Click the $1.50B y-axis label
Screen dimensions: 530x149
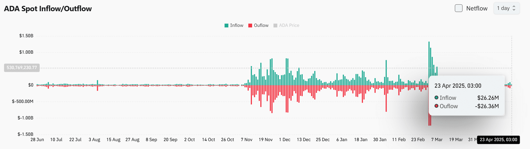tap(26, 36)
